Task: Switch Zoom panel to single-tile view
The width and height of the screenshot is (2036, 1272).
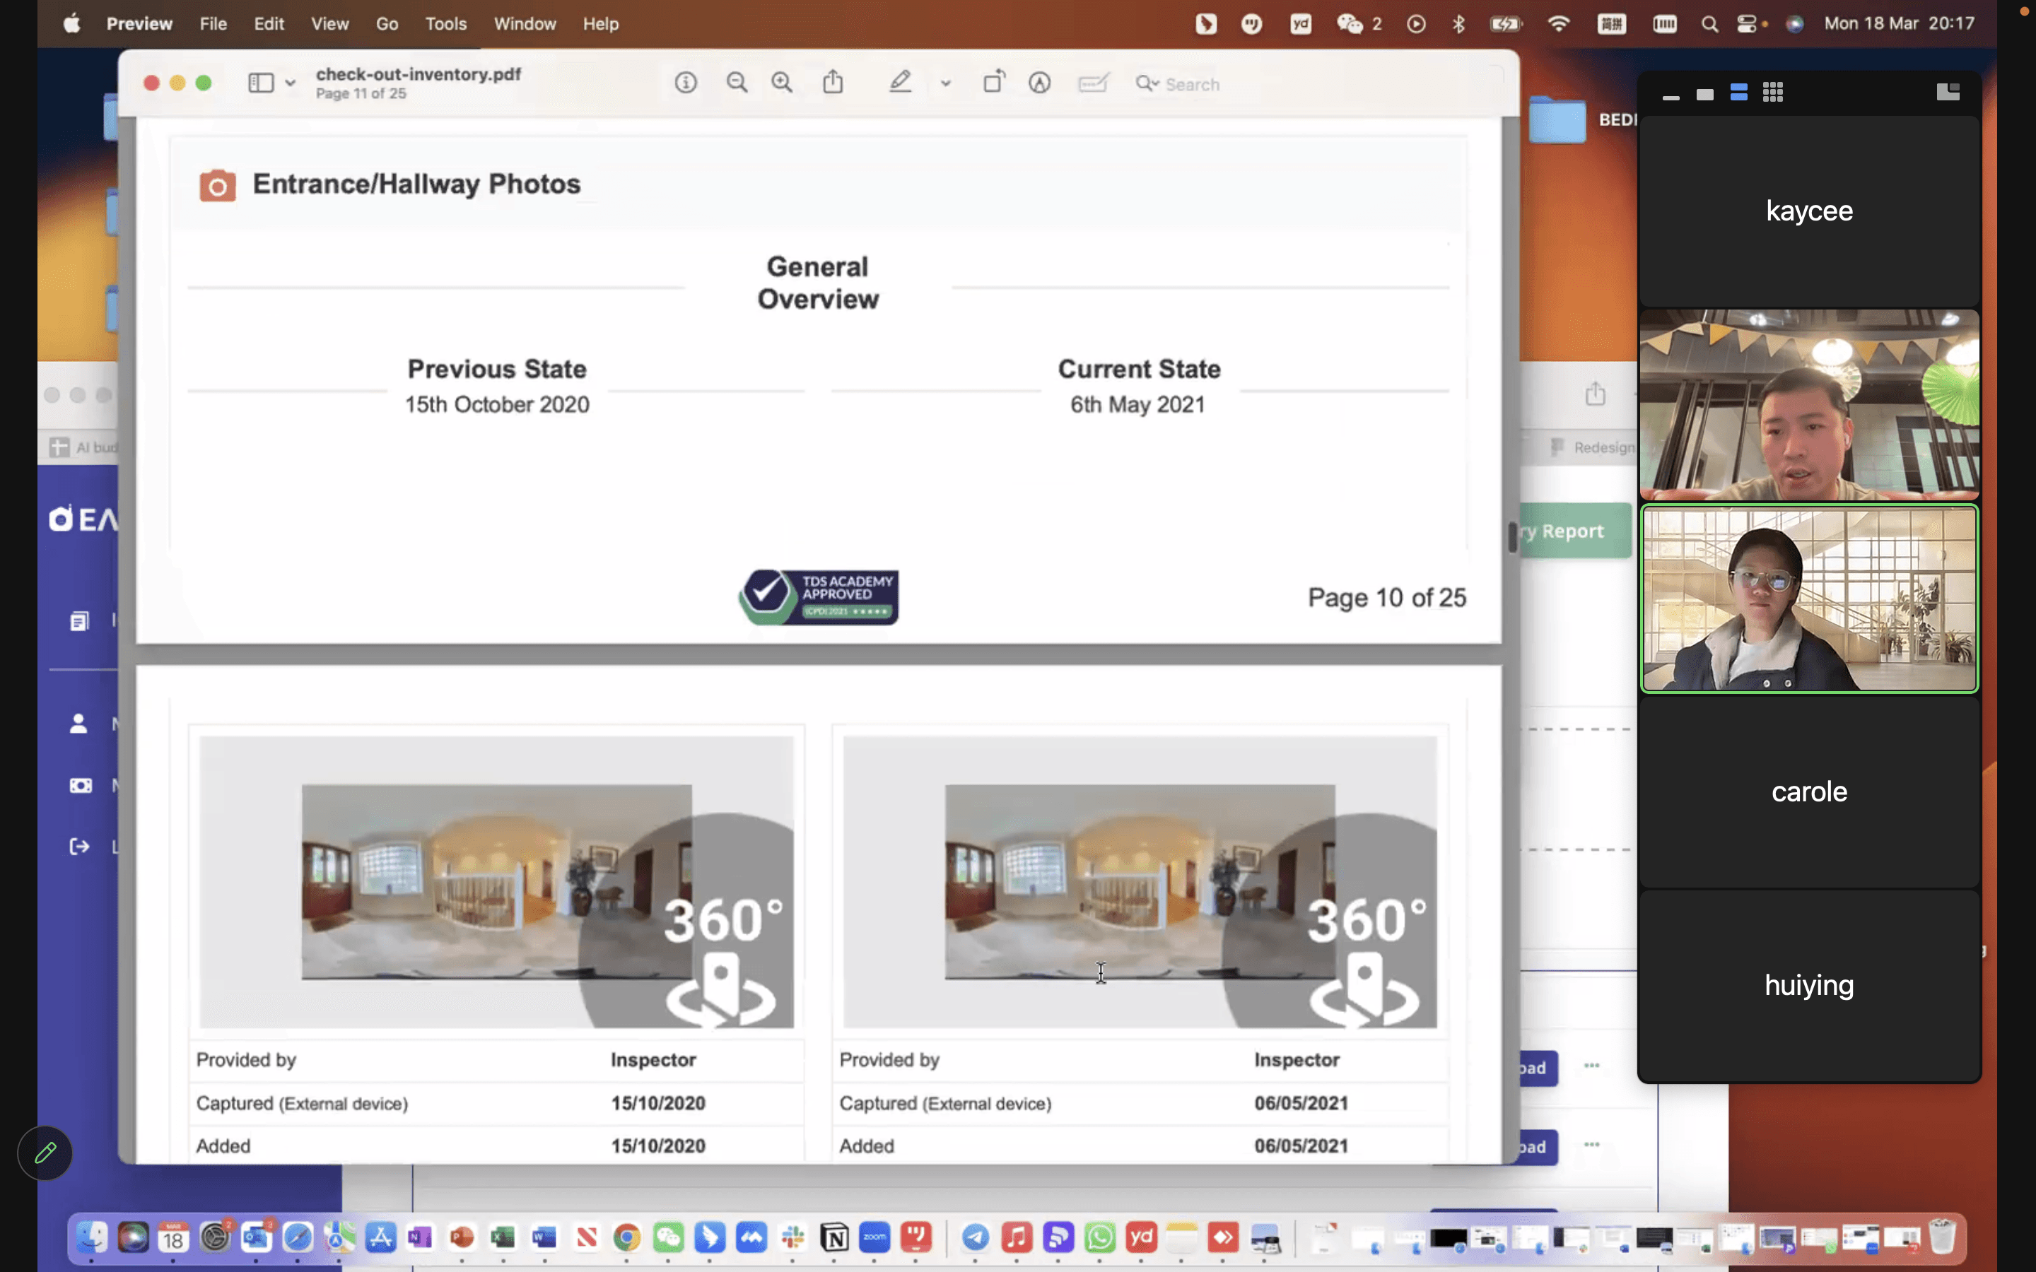Action: pyautogui.click(x=1704, y=93)
